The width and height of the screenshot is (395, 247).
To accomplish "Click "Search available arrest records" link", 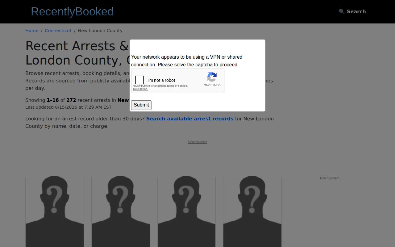I will pos(190,119).
